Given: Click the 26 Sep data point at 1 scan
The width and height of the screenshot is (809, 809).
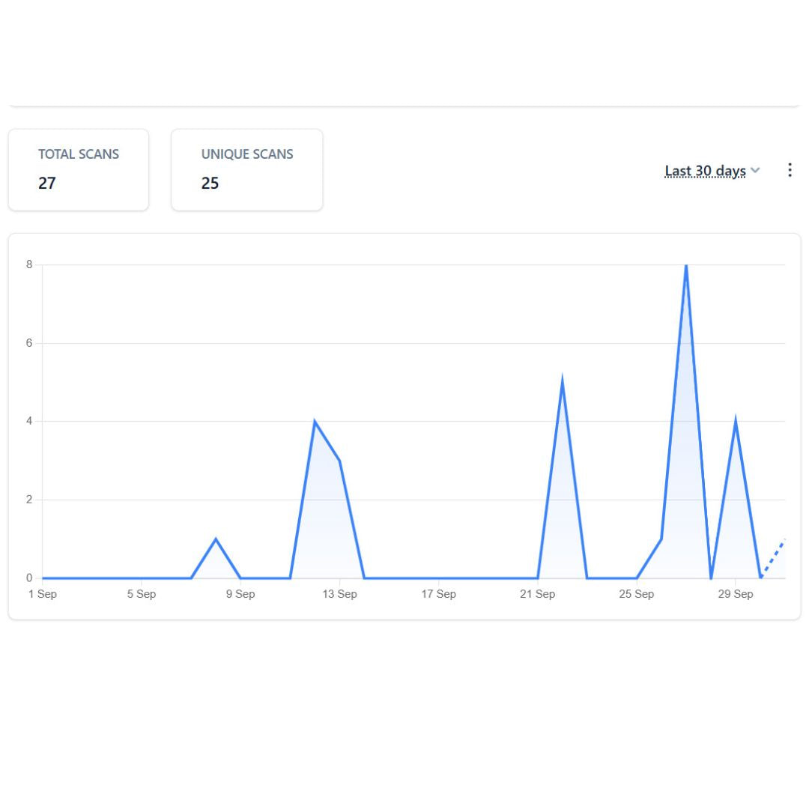Looking at the screenshot, I should pos(661,539).
